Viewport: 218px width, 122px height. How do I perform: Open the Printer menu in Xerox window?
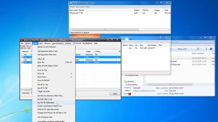(x=72, y=7)
